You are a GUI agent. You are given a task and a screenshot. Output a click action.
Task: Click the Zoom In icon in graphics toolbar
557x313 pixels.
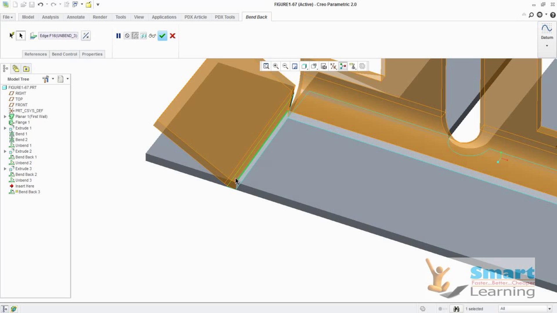point(276,66)
